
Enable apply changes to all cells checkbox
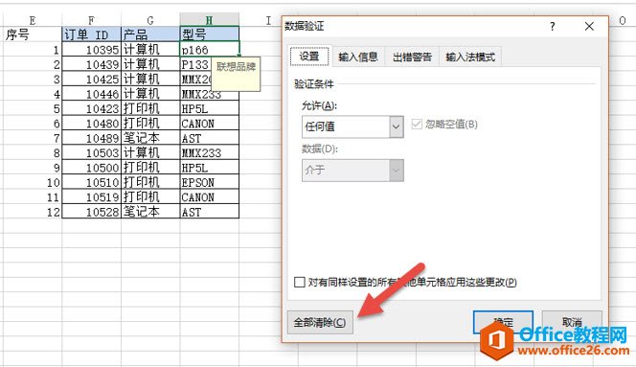point(300,282)
